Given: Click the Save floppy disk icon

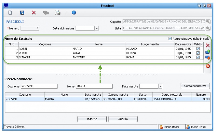Looking at the screenshot, I should pos(22,12).
